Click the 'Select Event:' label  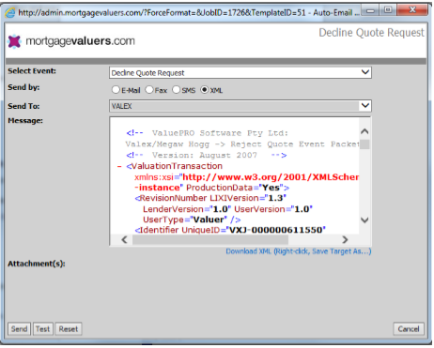point(32,71)
